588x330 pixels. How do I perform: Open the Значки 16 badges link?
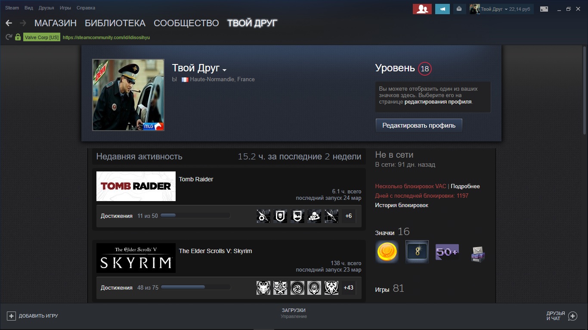(x=392, y=232)
